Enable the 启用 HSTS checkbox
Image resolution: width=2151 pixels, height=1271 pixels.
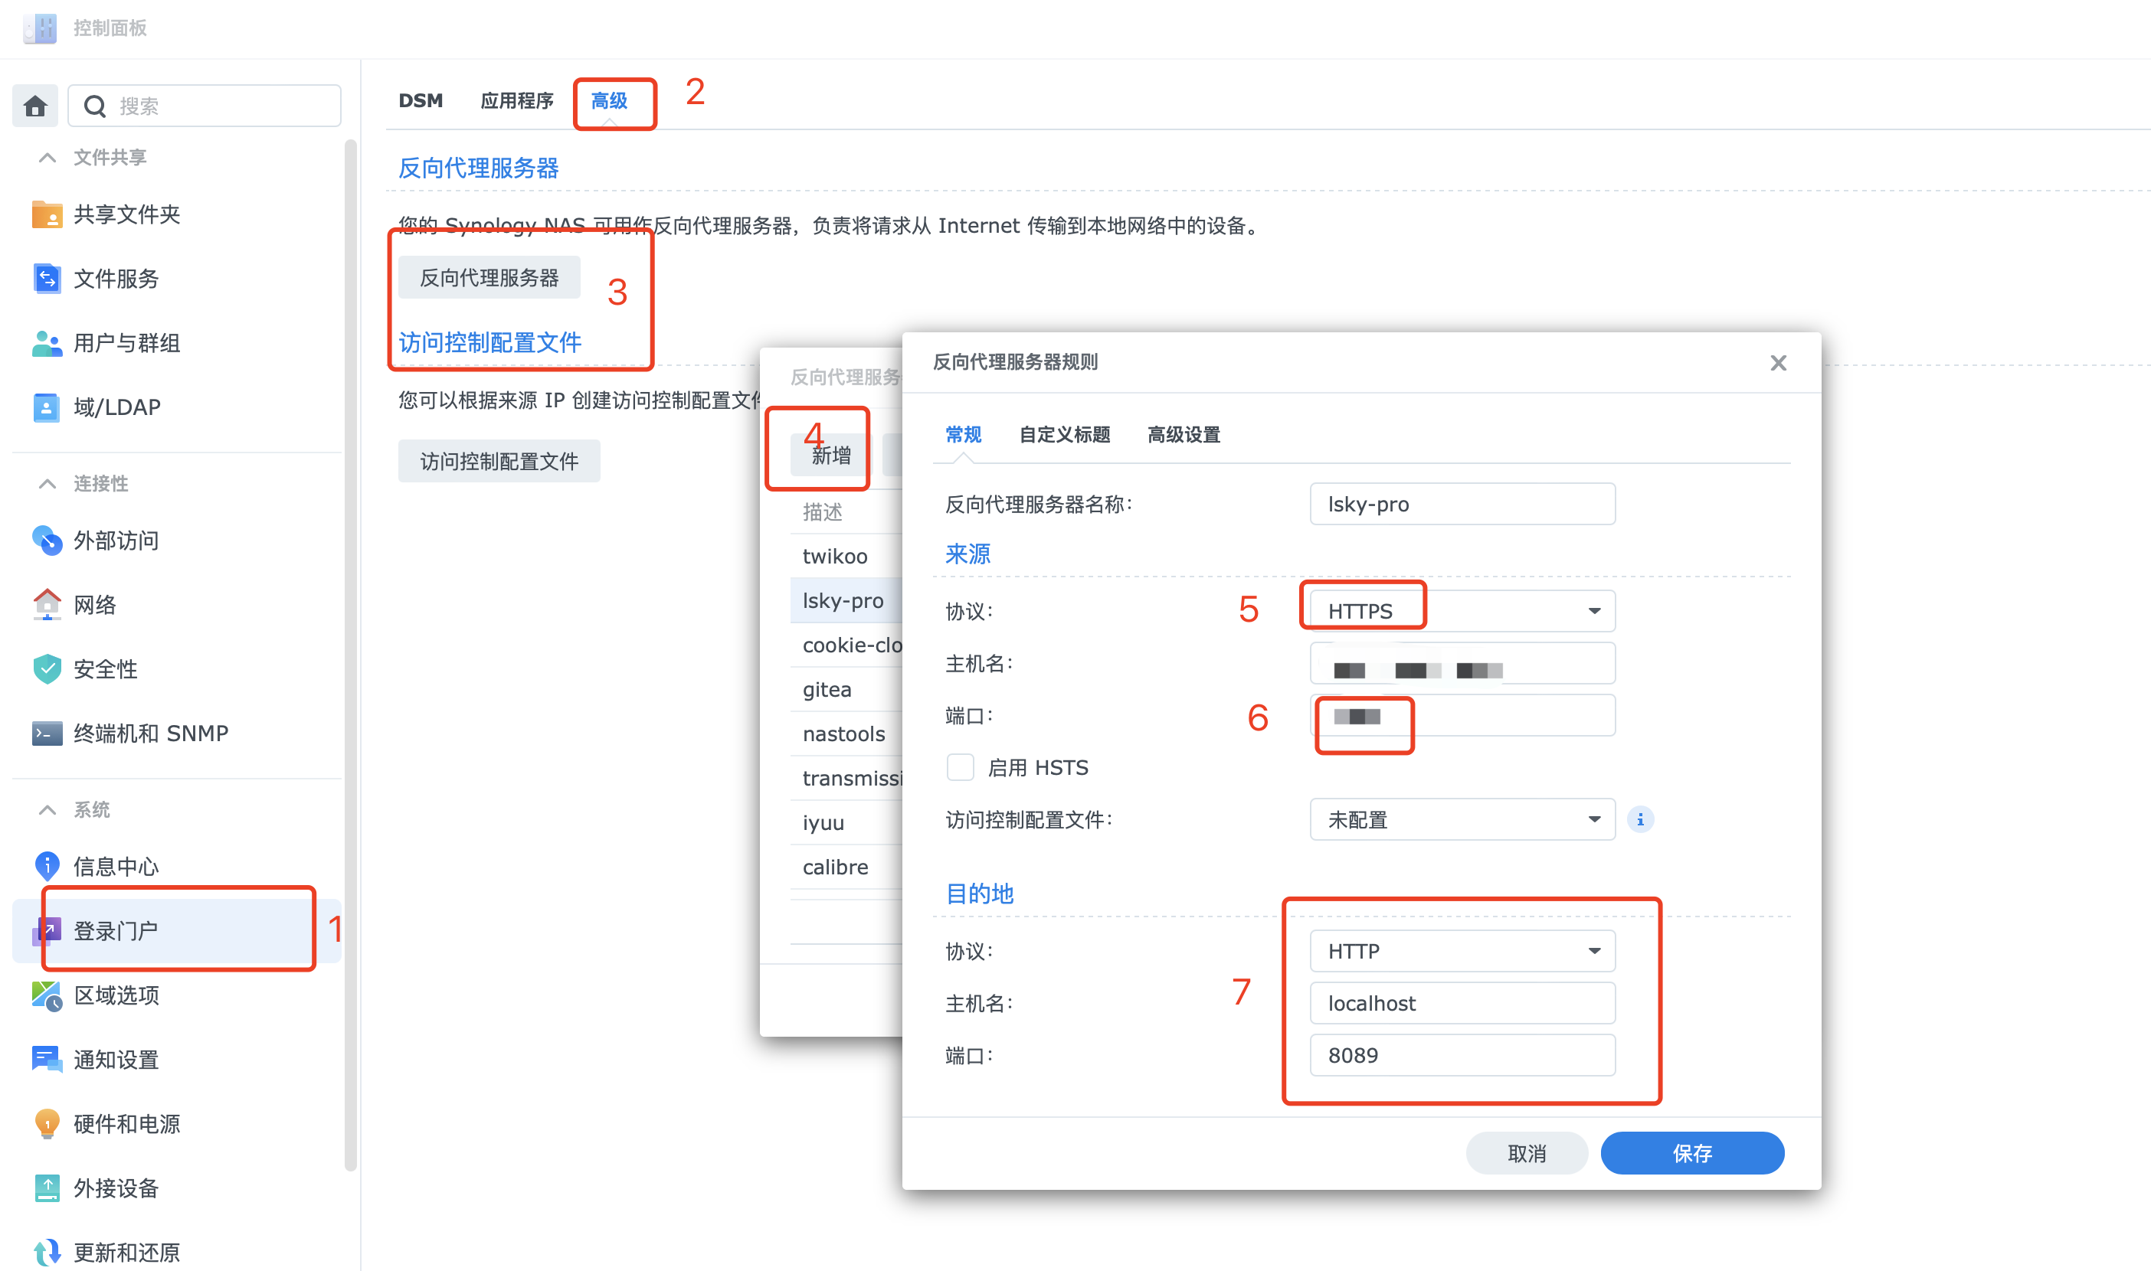pyautogui.click(x=959, y=767)
